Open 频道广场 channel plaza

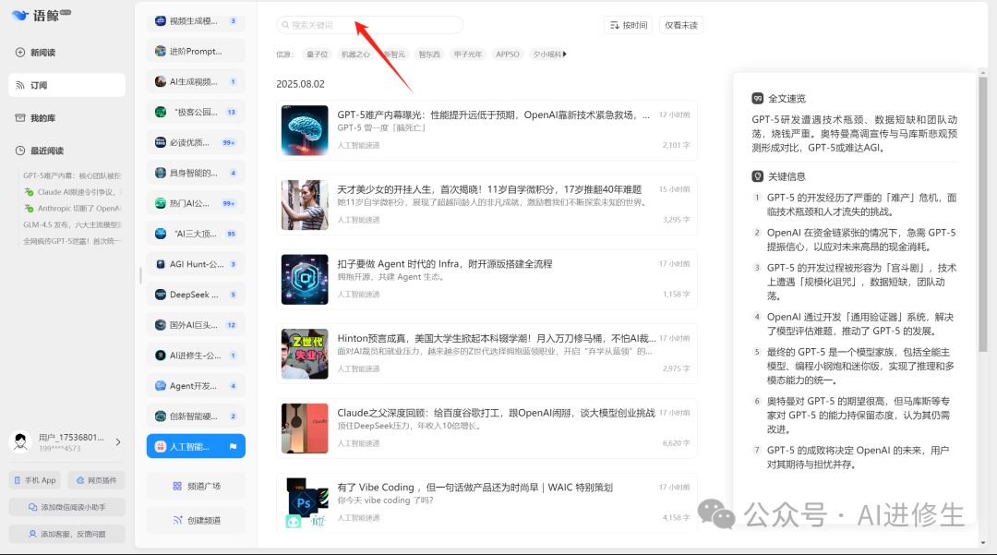coord(196,487)
